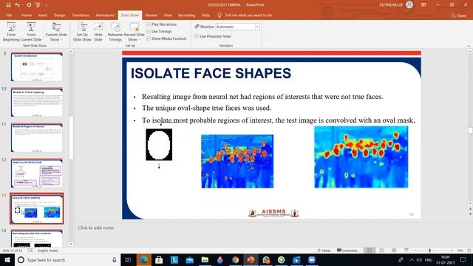
Task: Click Rehearse Timings
Action: 115,32
